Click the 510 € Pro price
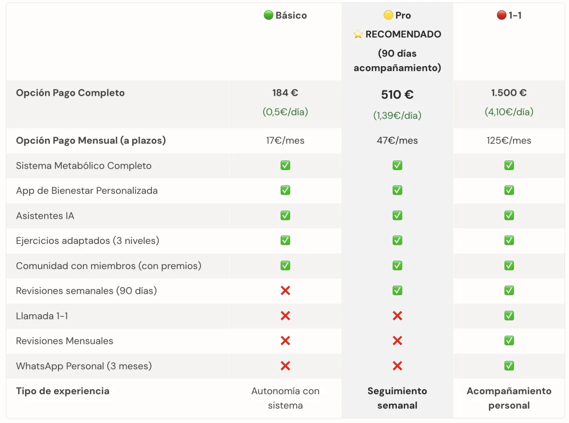Viewport: 569px width, 423px height. (x=397, y=95)
